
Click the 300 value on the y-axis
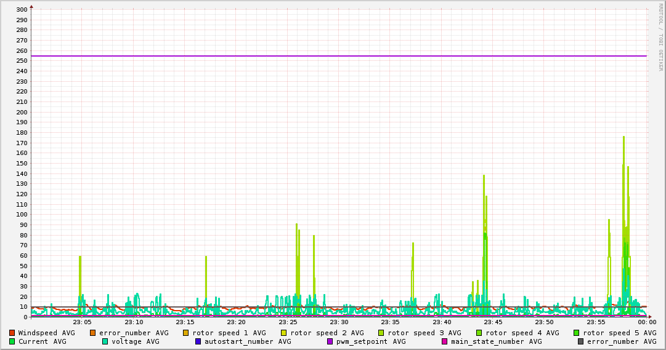point(22,10)
